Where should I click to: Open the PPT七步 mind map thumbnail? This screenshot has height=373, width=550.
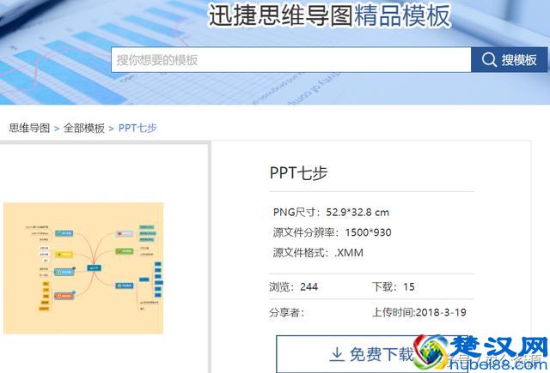click(83, 268)
